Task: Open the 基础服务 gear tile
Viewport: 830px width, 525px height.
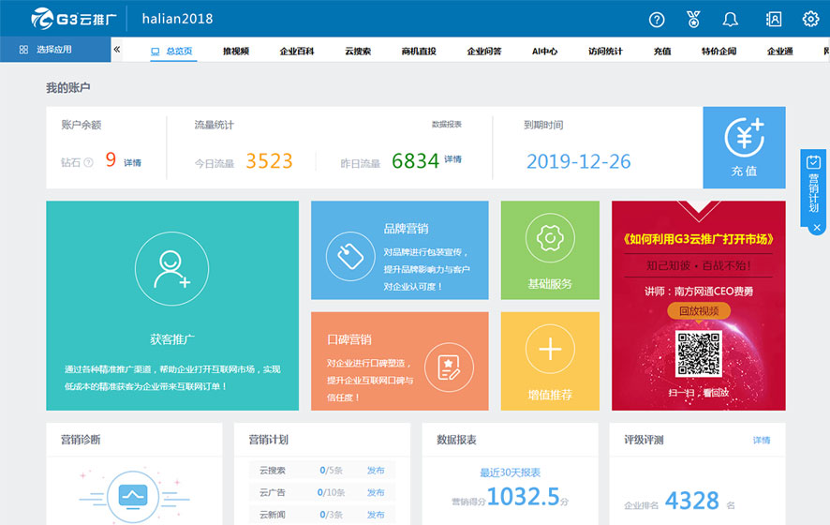Action: (549, 250)
